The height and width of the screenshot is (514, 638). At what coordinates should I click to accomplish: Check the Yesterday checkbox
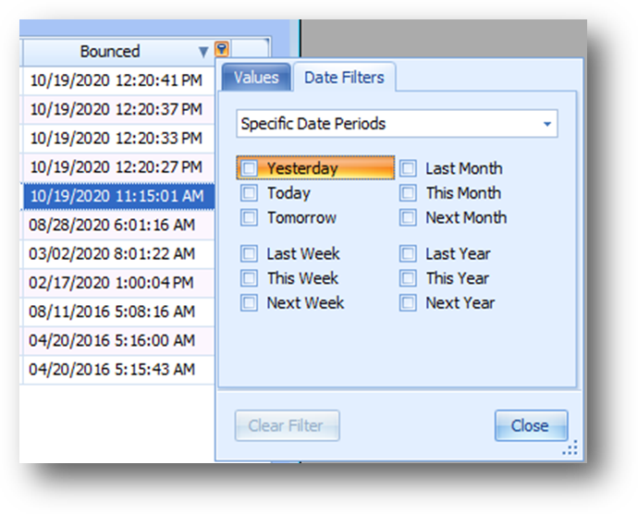click(x=249, y=168)
